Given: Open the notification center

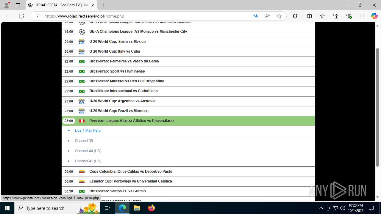Looking at the screenshot, I should click(371, 208).
